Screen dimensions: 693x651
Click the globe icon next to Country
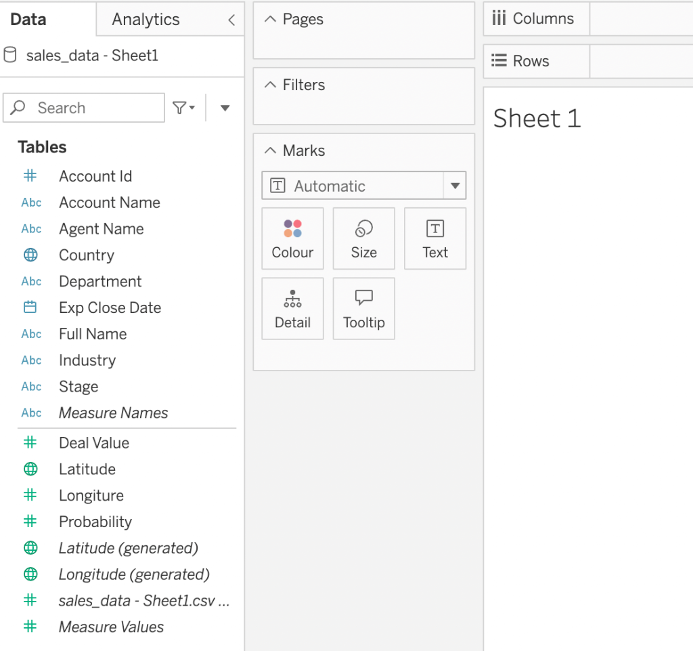(31, 255)
